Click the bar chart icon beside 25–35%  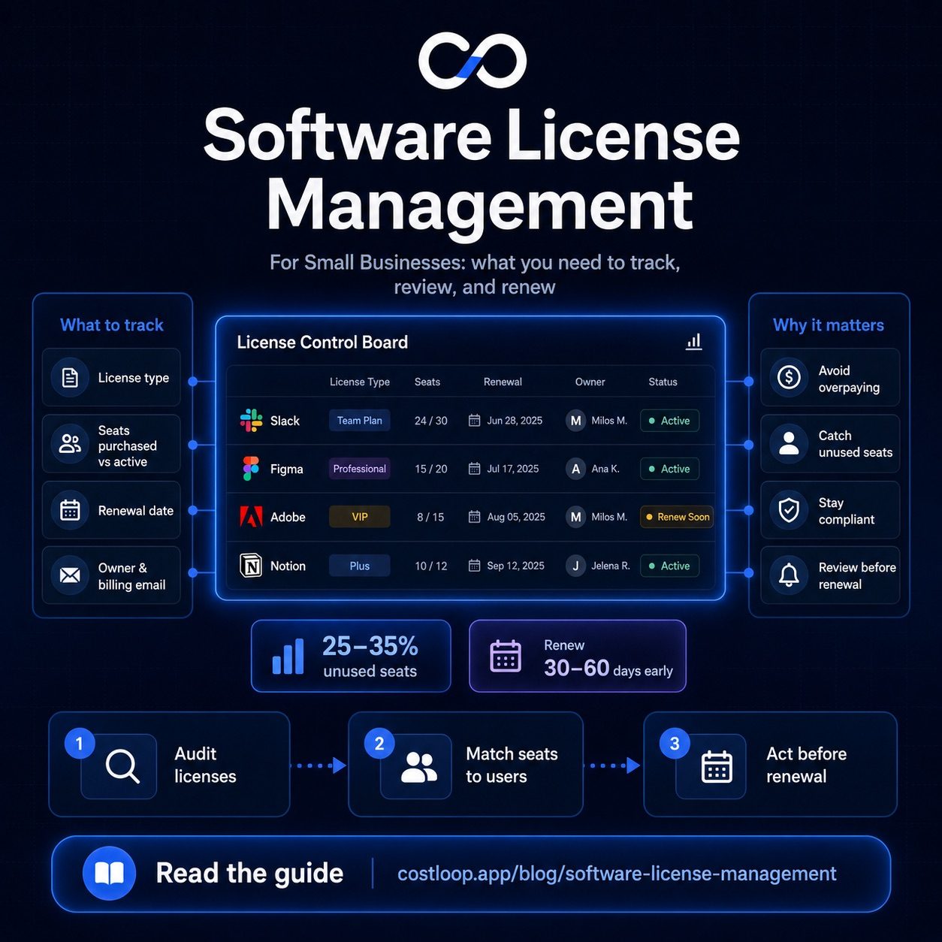[x=288, y=656]
